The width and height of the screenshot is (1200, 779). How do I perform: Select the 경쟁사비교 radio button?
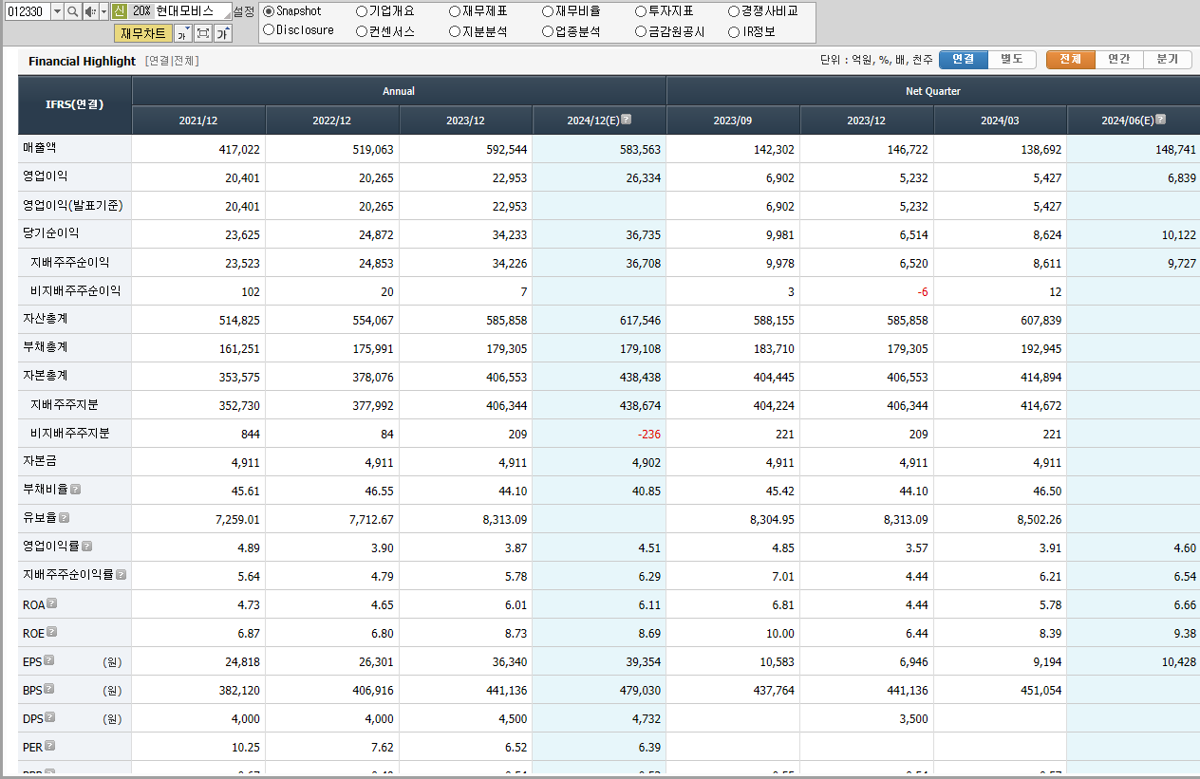tap(734, 11)
